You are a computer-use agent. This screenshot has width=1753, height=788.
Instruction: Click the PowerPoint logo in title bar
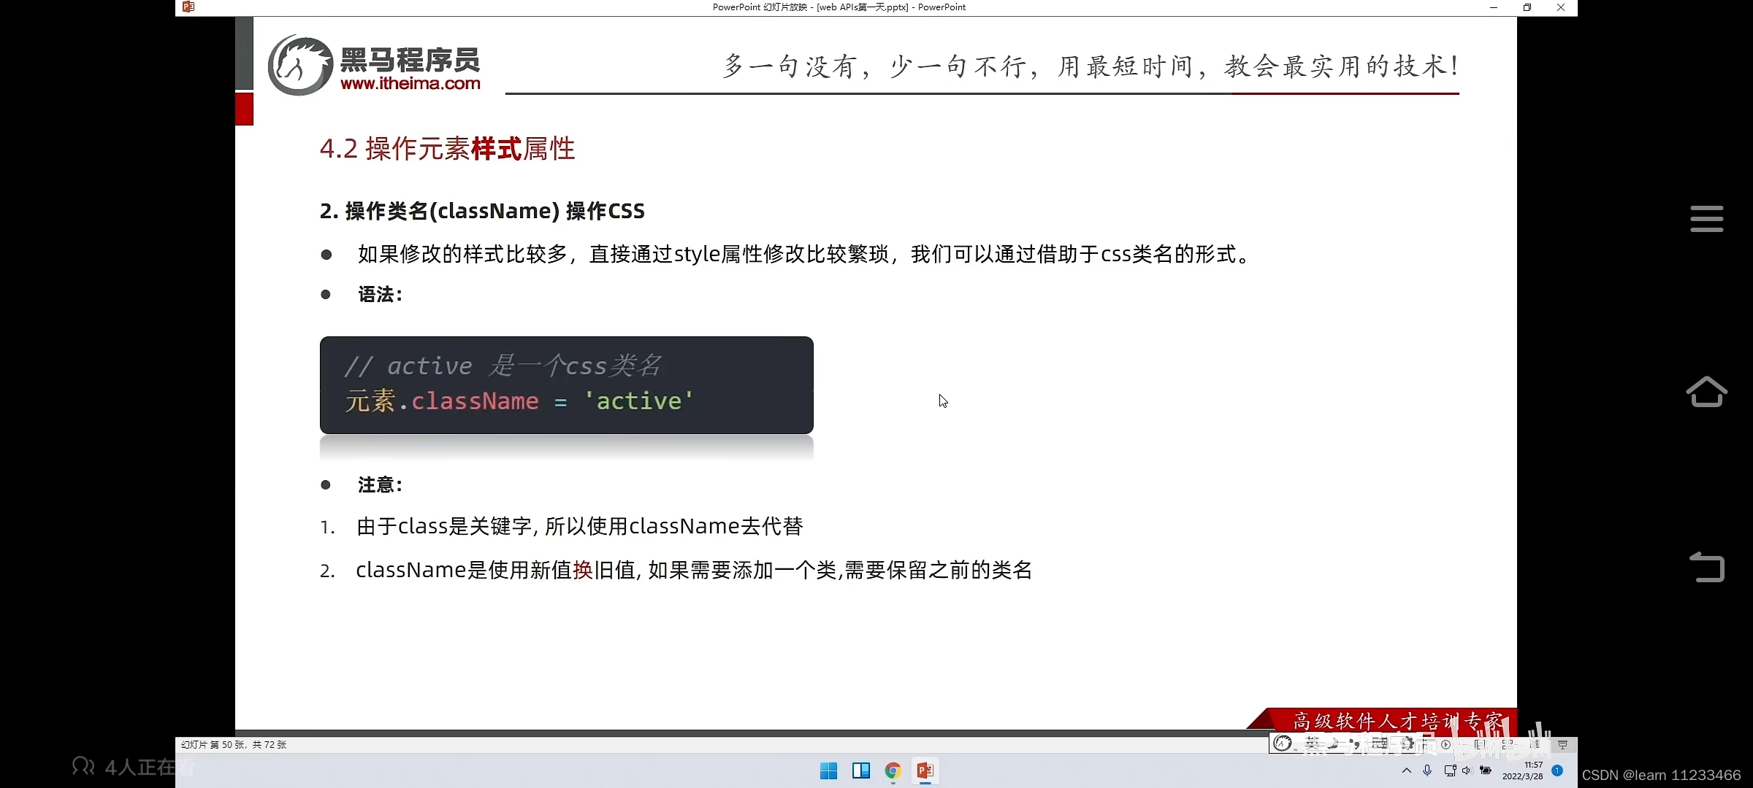click(x=188, y=7)
